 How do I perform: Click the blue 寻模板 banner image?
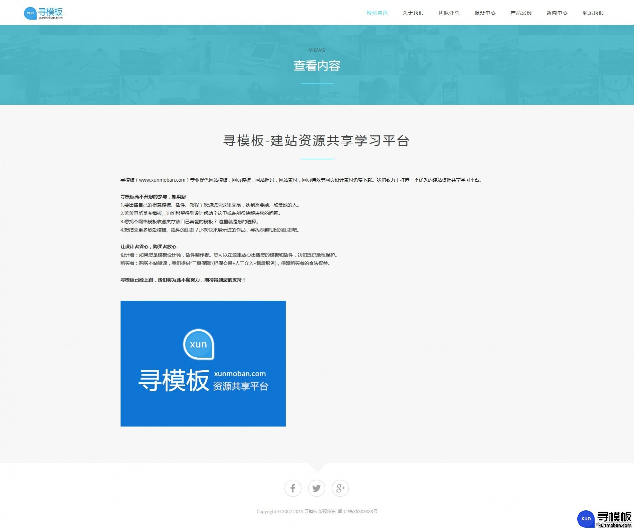(x=203, y=364)
